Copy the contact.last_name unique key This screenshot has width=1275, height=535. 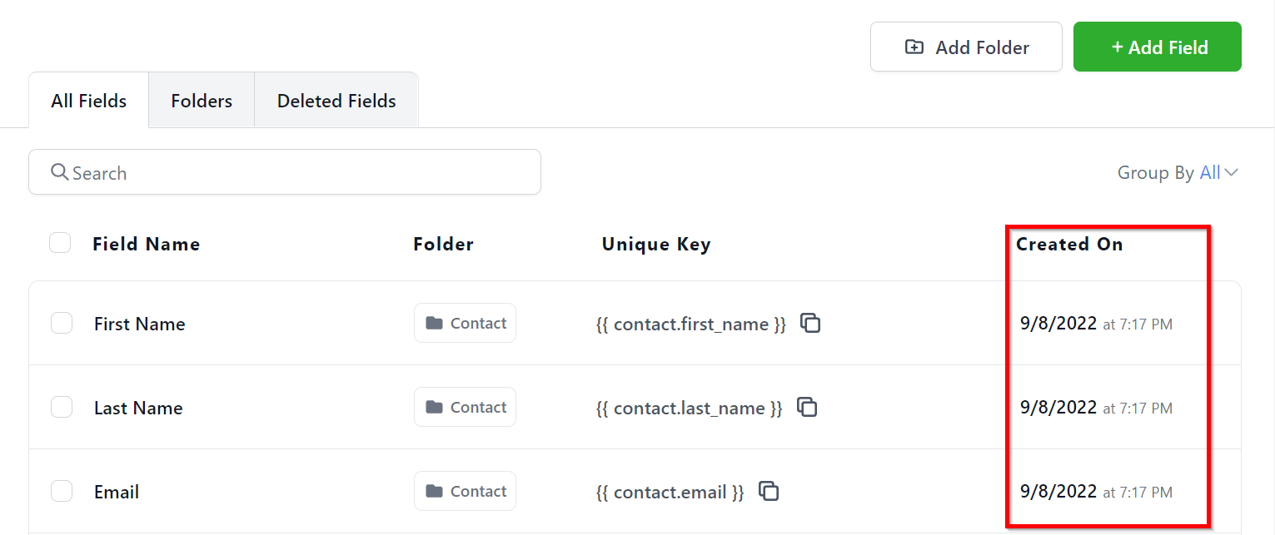tap(807, 407)
